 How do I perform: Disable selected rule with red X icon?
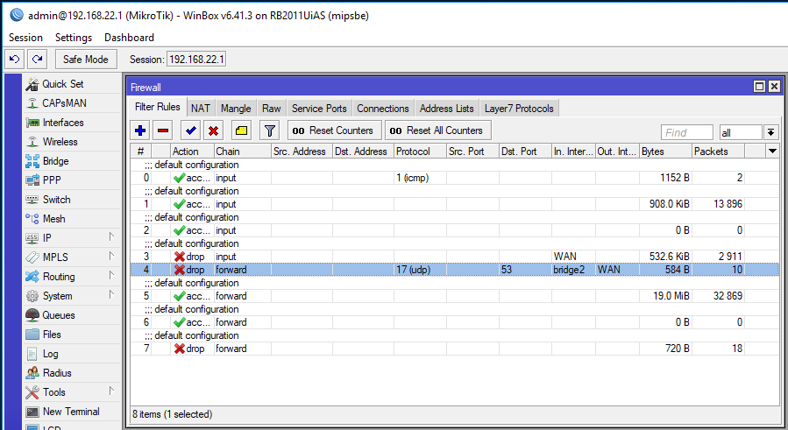click(212, 130)
